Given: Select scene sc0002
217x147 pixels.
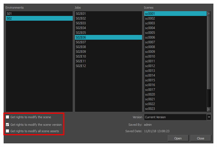Looking at the screenshot, I should 176,18.
